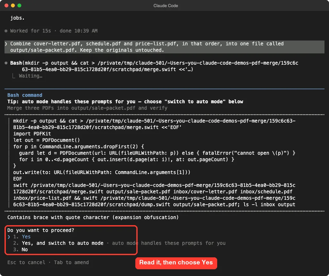329x276 pixels.
Task: Click the Claude Code window title
Action: pos(166,6)
